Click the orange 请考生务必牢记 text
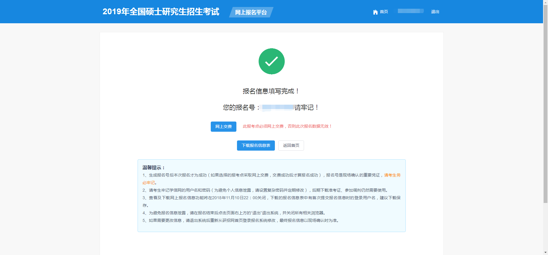548x255 pixels. coord(392,175)
